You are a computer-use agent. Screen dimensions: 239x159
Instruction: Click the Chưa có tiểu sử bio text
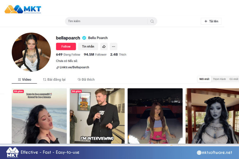coord(67,61)
